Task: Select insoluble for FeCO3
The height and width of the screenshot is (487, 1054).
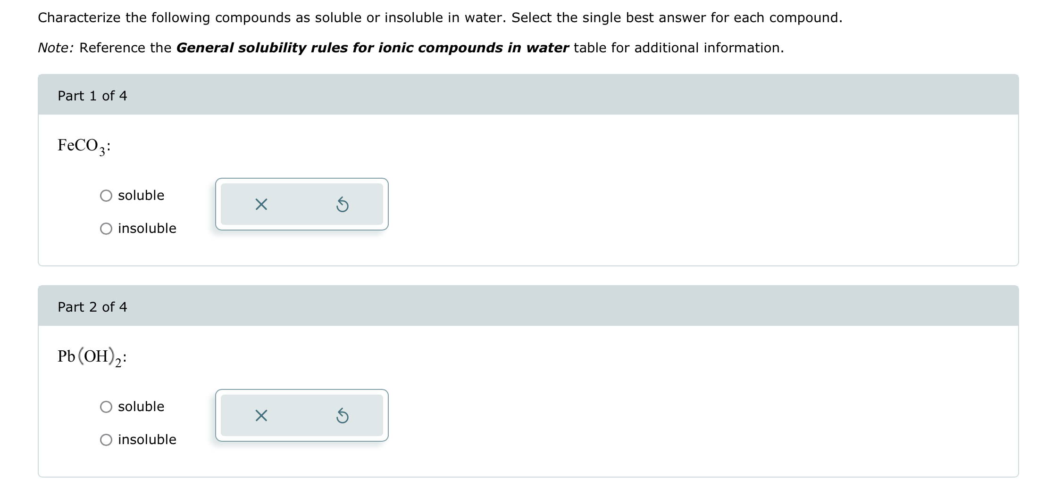Action: [106, 229]
